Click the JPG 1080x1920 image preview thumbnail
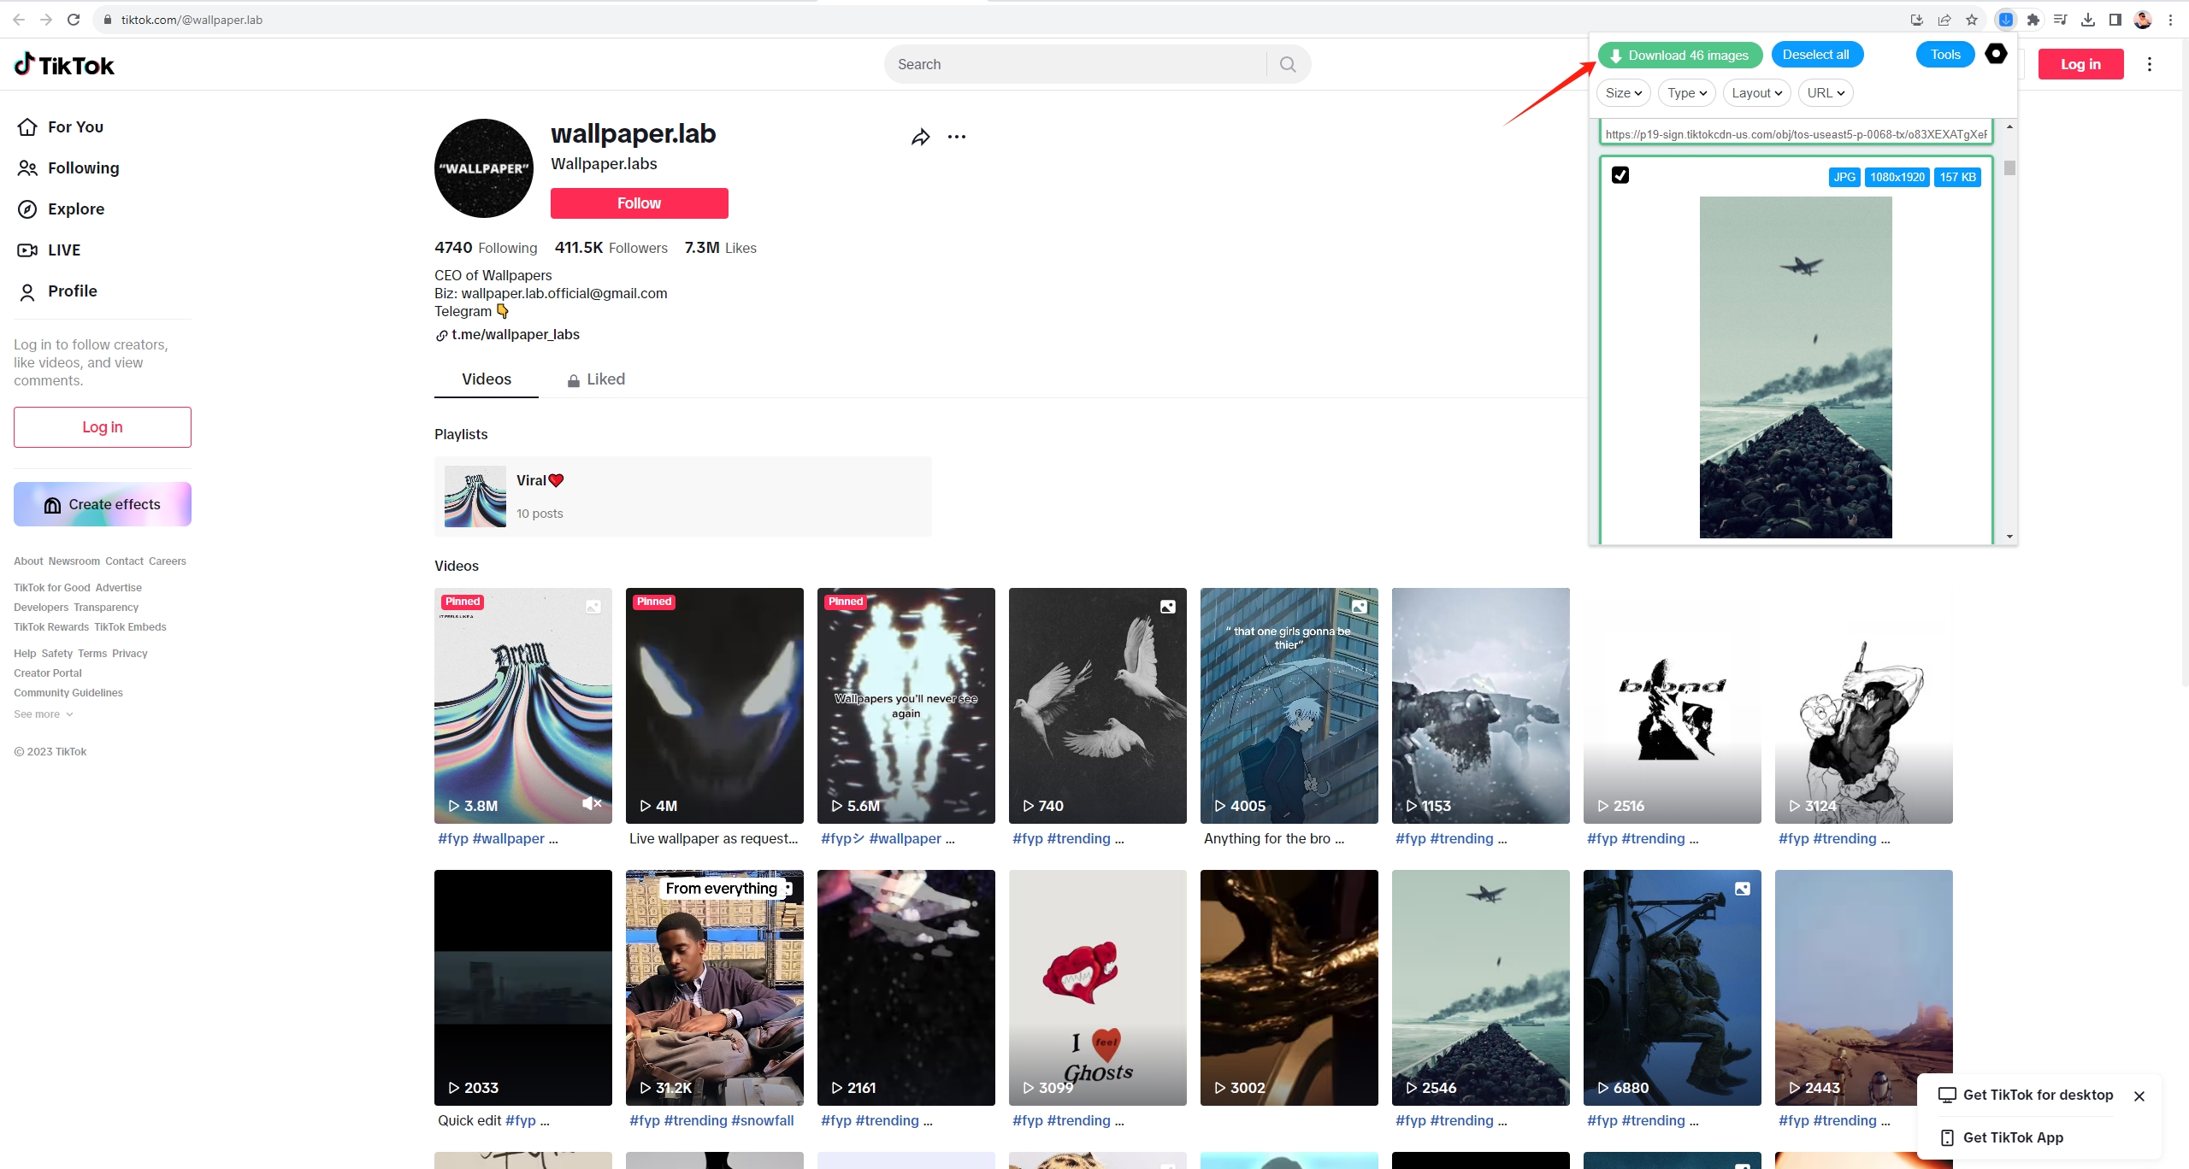The width and height of the screenshot is (2189, 1169). (x=1798, y=366)
